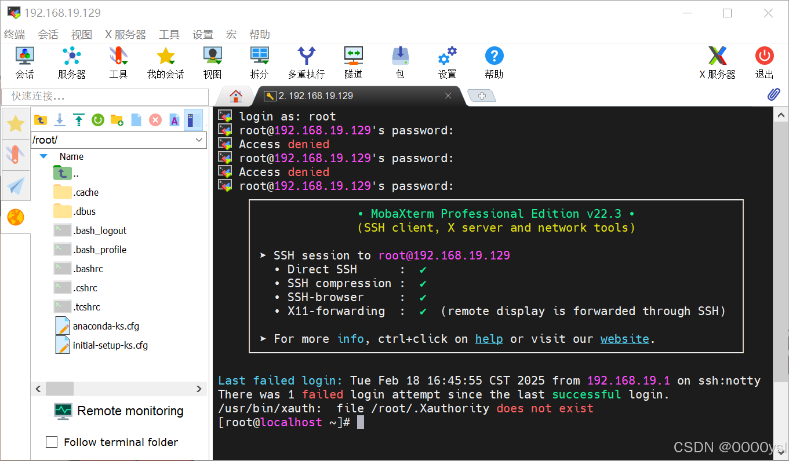This screenshot has width=789, height=461.
Task: Open the 终端 menu
Action: (14, 34)
